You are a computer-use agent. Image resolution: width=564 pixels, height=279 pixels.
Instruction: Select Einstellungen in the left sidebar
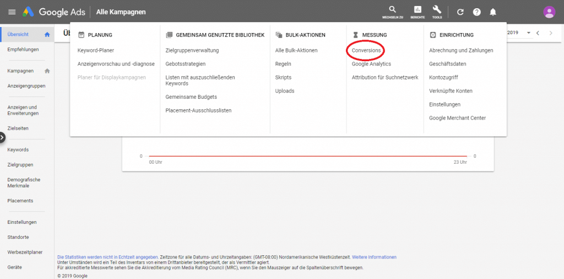[22, 222]
